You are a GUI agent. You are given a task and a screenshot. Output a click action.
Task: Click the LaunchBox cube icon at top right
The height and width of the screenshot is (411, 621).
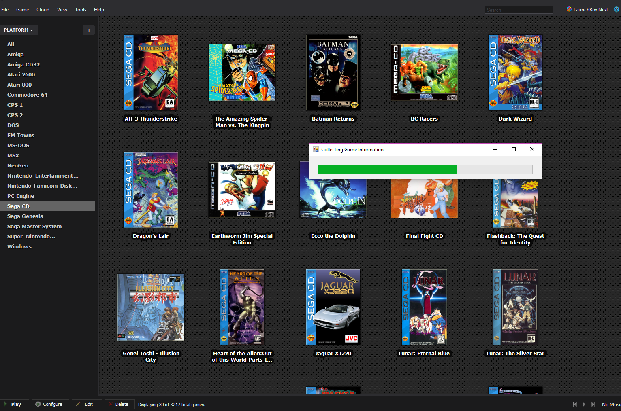617,9
